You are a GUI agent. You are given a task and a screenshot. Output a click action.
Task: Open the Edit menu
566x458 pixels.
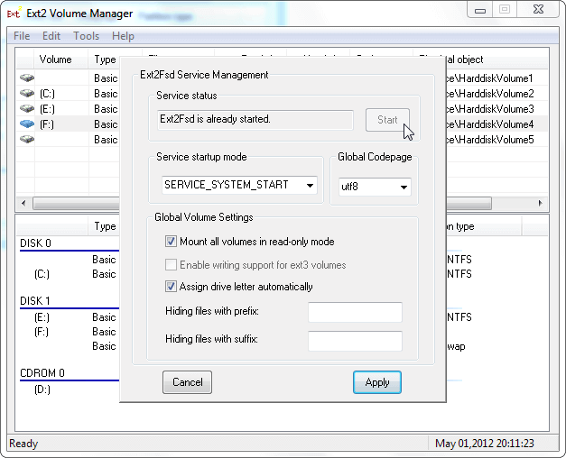51,36
